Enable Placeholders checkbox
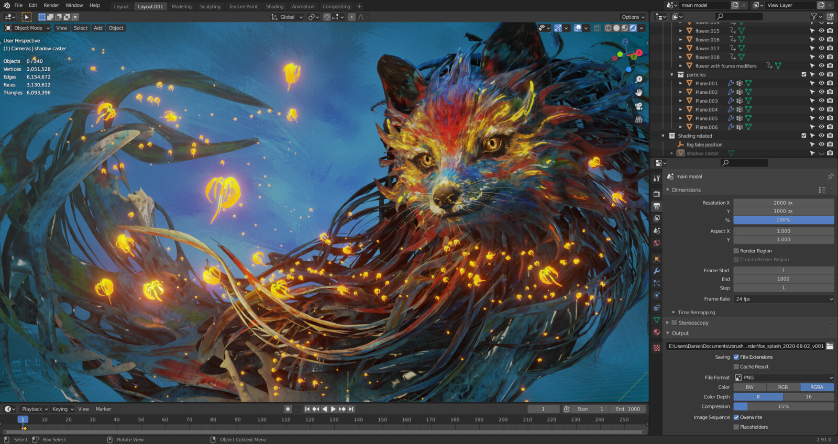Image resolution: width=838 pixels, height=444 pixels. click(736, 427)
